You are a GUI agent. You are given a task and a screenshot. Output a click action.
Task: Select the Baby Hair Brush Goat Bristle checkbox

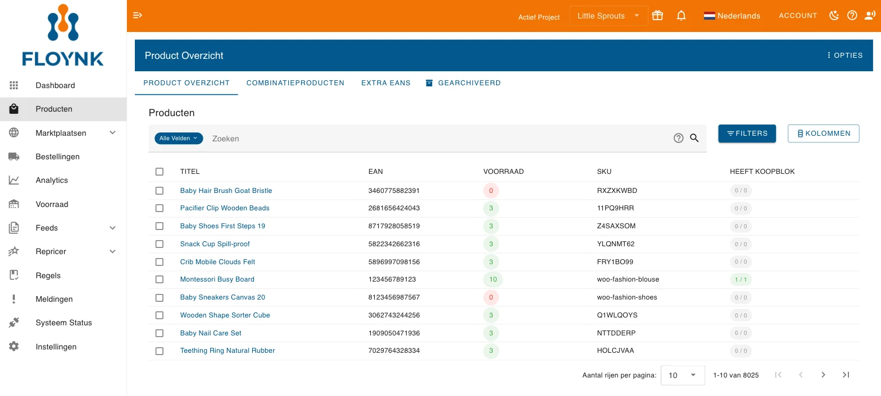click(x=160, y=191)
